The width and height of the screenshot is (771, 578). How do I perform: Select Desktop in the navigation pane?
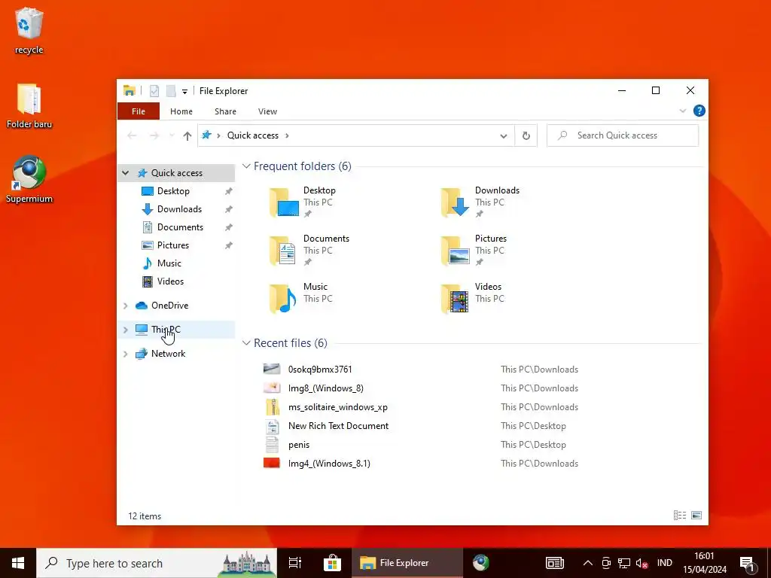tap(173, 191)
